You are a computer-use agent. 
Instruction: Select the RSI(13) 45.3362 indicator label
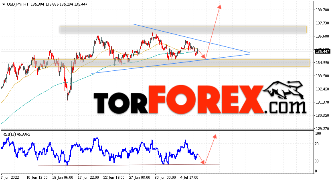pos(16,134)
